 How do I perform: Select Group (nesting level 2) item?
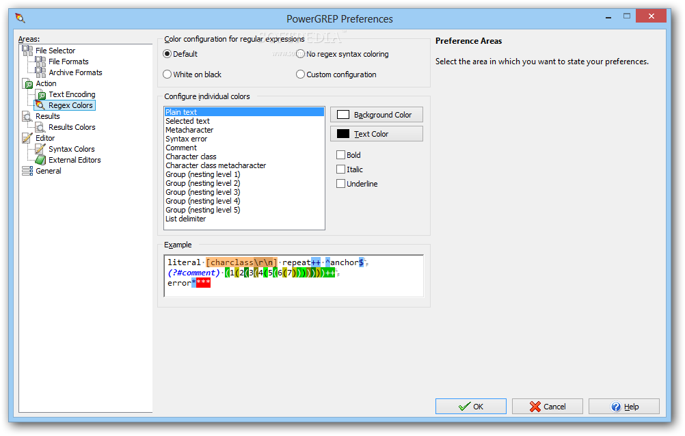click(244, 183)
